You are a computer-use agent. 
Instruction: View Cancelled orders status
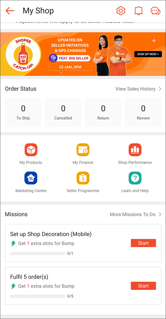pos(63,113)
